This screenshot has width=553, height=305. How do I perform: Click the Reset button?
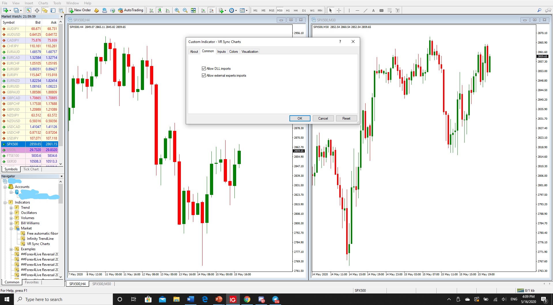tap(346, 118)
